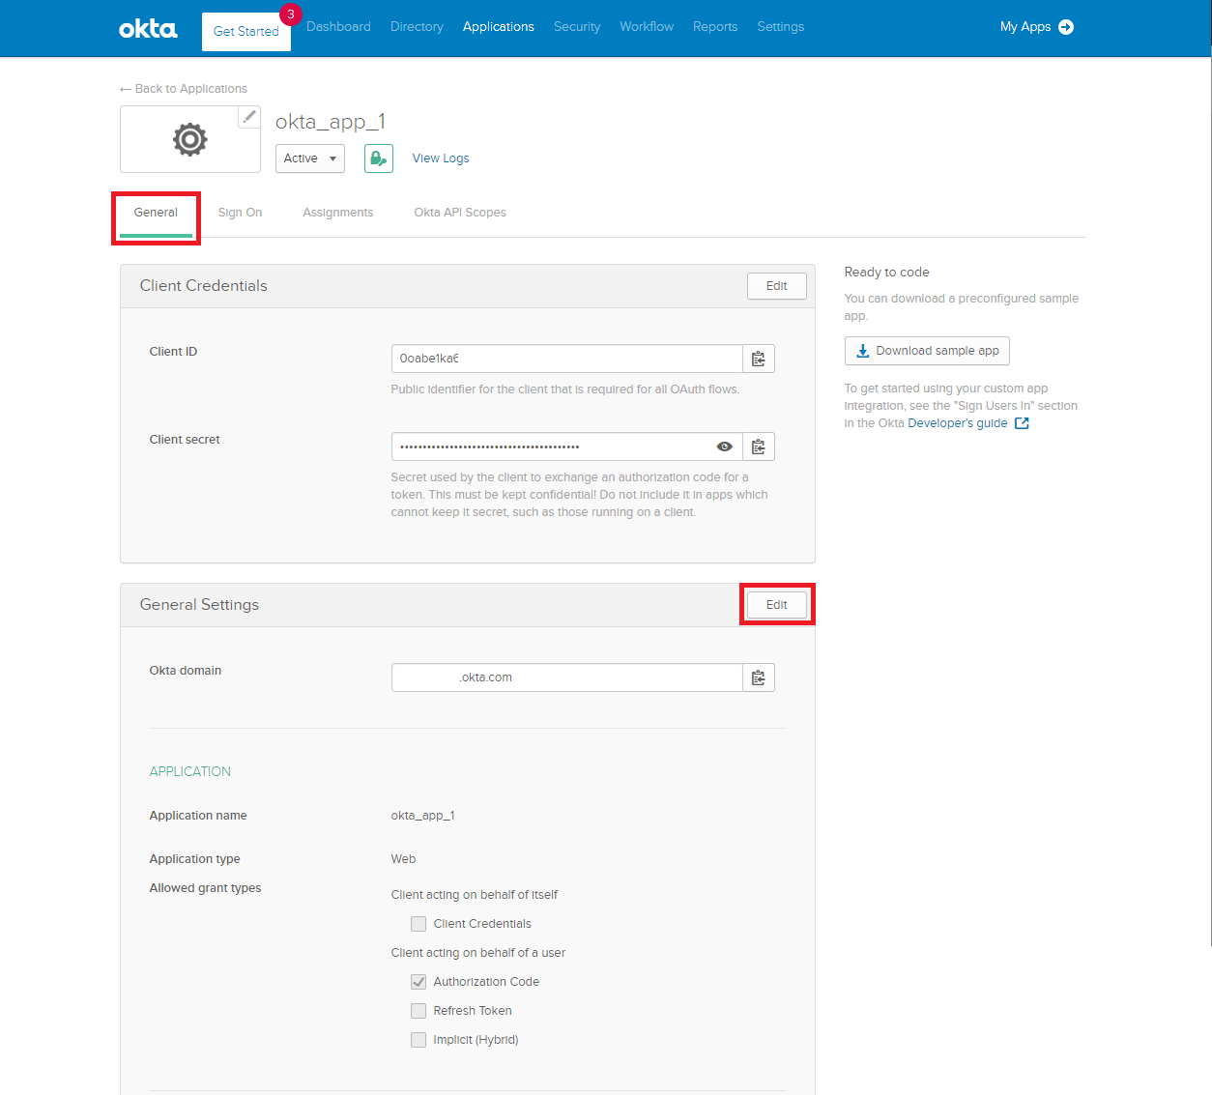Click the gear app logo thumbnail
This screenshot has width=1212, height=1095.
tap(190, 139)
